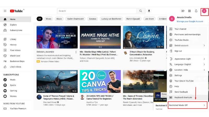Viewport: 209px width, 117px height.
Task: Open YouTube Studio from menu
Action: pyautogui.click(x=187, y=40)
